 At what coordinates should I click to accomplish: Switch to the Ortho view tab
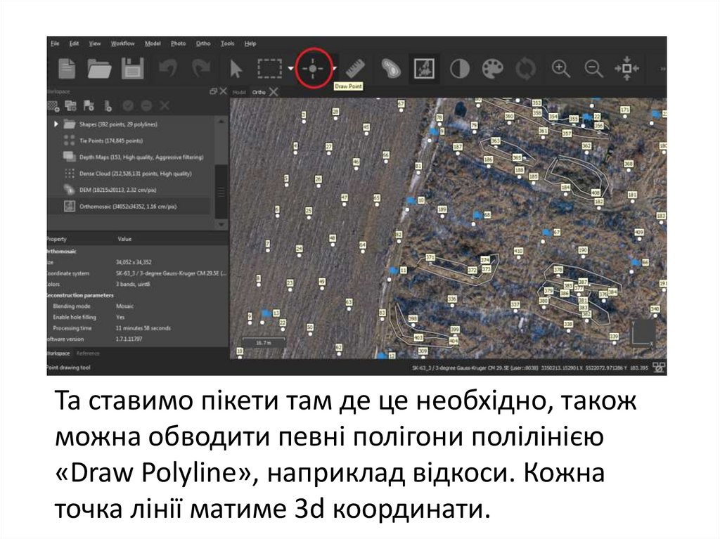click(259, 92)
